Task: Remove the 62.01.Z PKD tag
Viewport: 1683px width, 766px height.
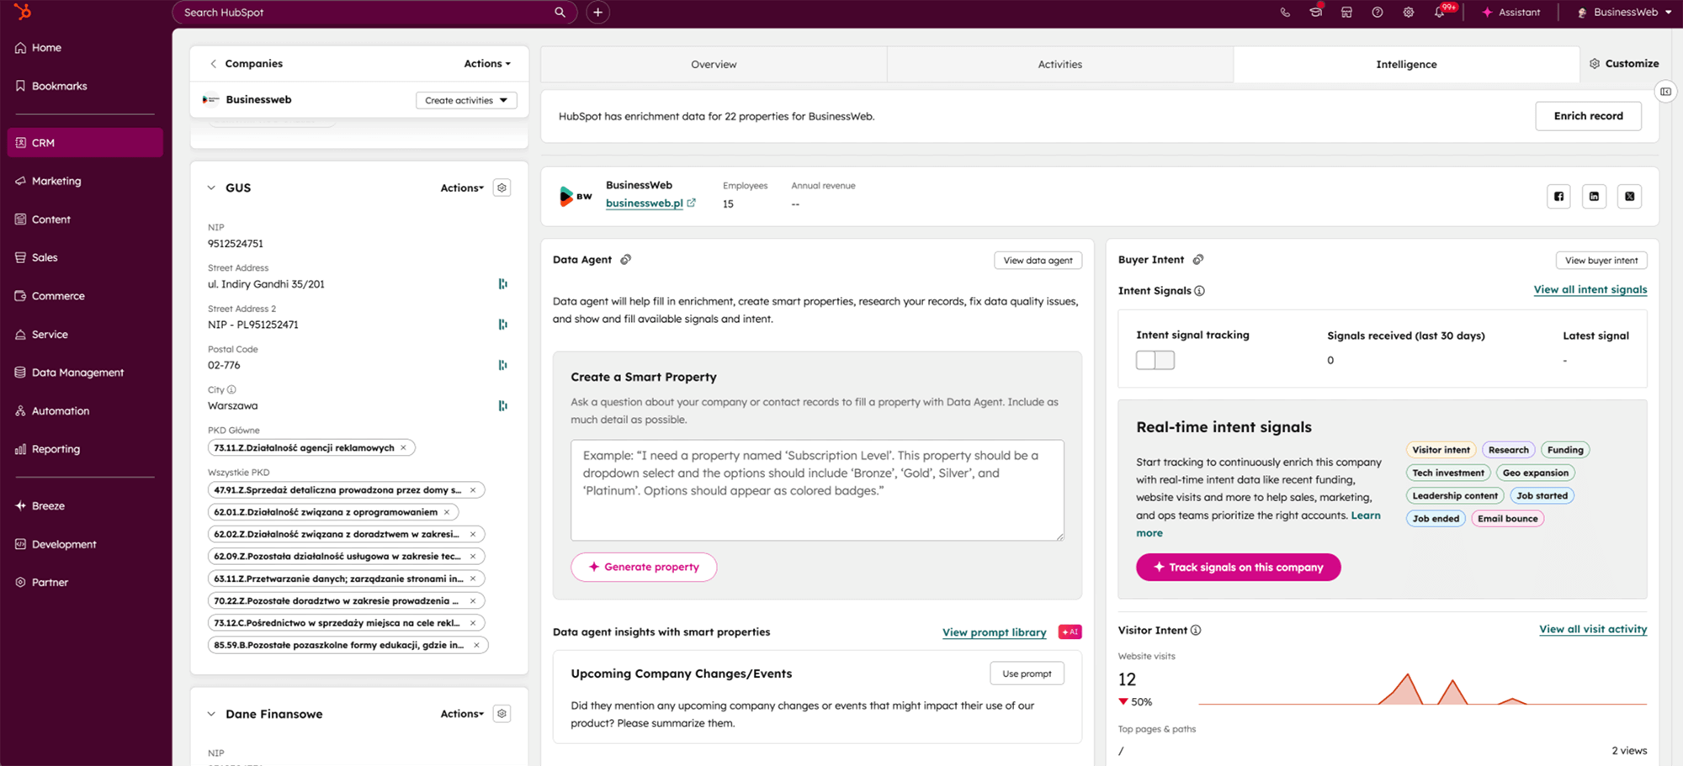Action: point(447,512)
